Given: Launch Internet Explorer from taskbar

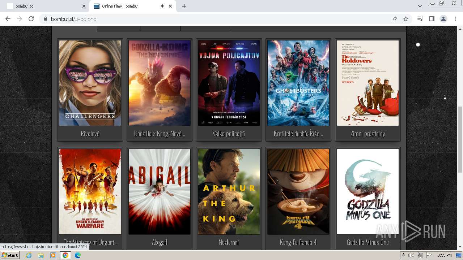Looking at the screenshot, I should (29, 255).
